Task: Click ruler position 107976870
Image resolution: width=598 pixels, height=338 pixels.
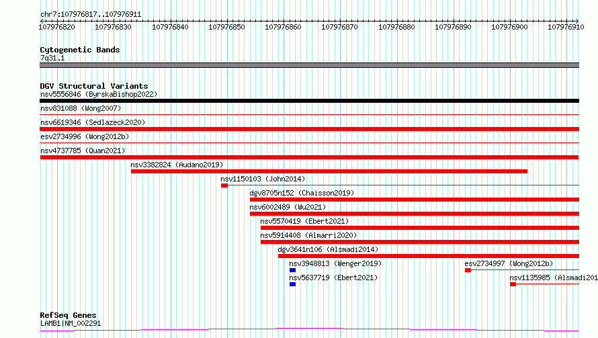Action: (339, 27)
